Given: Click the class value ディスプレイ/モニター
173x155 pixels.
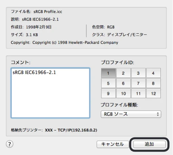Looking at the screenshot, I should (x=127, y=35).
